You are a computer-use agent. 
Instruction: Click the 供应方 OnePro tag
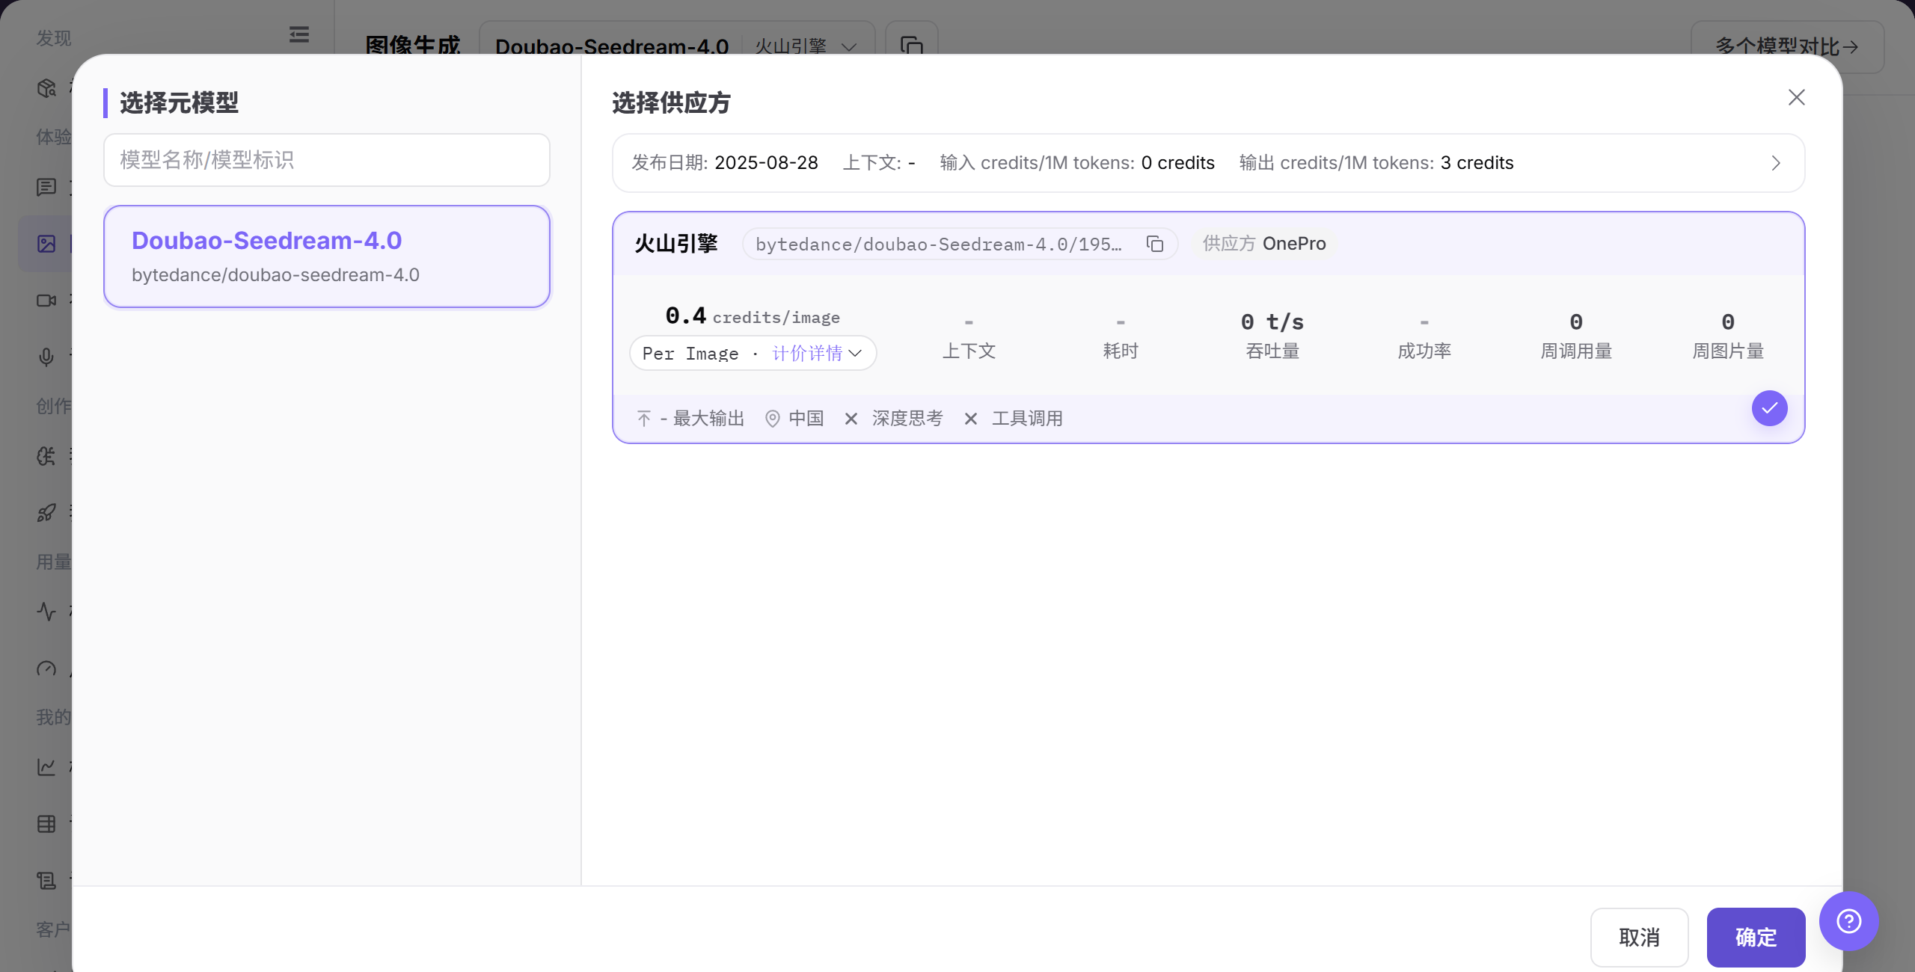point(1264,244)
